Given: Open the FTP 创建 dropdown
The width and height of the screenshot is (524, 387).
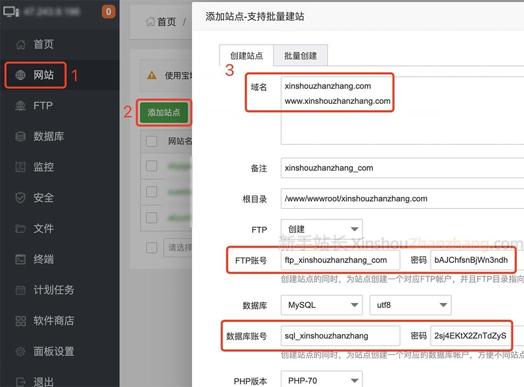Looking at the screenshot, I should tap(321, 229).
